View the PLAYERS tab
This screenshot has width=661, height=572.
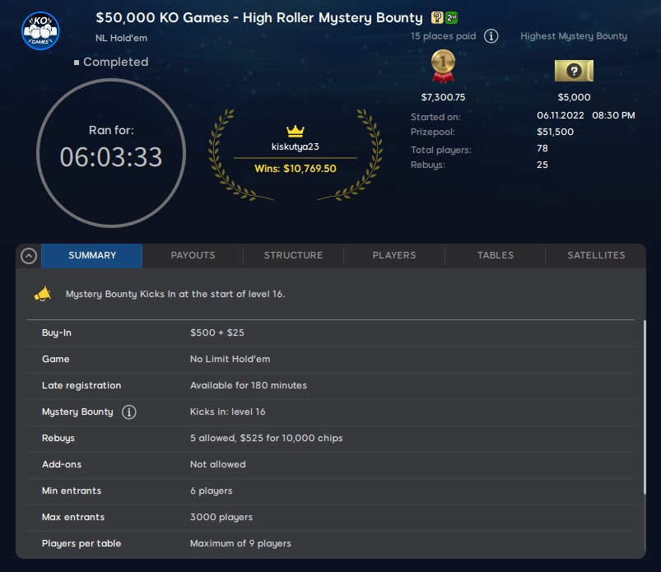(x=393, y=255)
